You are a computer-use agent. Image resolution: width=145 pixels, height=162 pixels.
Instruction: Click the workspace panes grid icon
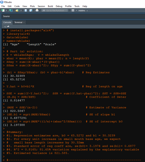pos(73,10)
